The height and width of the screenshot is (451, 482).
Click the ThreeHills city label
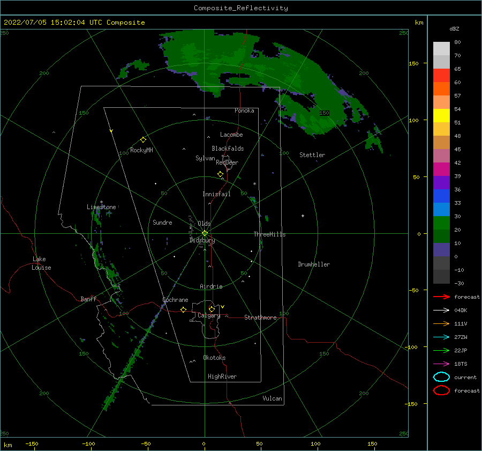point(269,234)
